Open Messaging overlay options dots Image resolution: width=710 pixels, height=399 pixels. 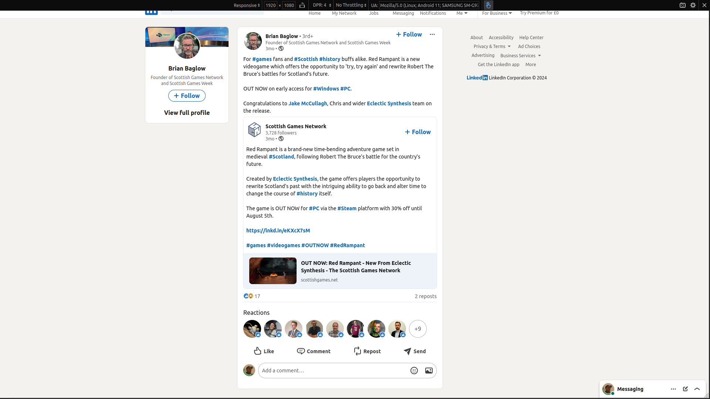coord(673,389)
